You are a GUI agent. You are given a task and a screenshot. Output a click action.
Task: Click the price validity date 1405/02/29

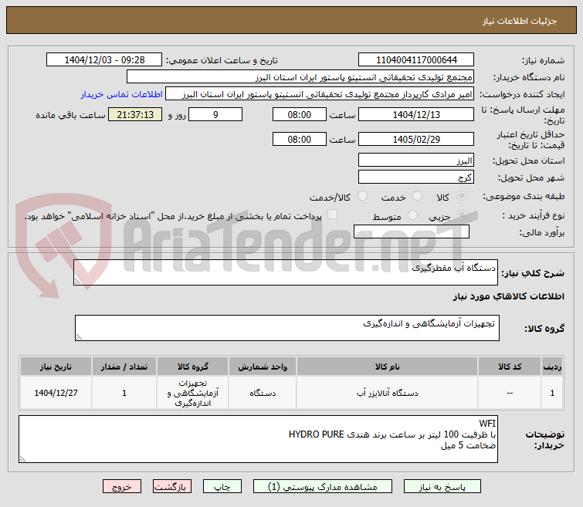[x=416, y=140]
